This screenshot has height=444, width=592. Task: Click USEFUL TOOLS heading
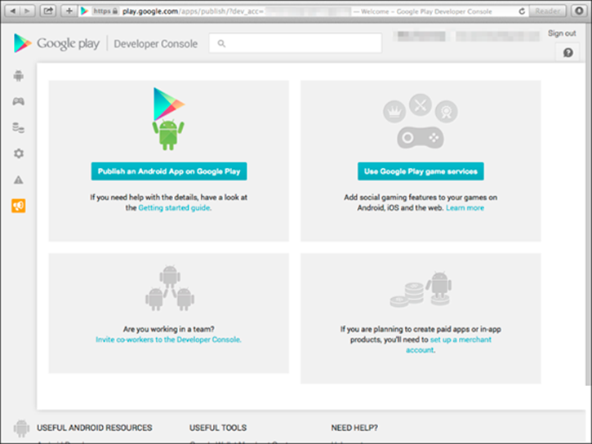click(x=218, y=428)
